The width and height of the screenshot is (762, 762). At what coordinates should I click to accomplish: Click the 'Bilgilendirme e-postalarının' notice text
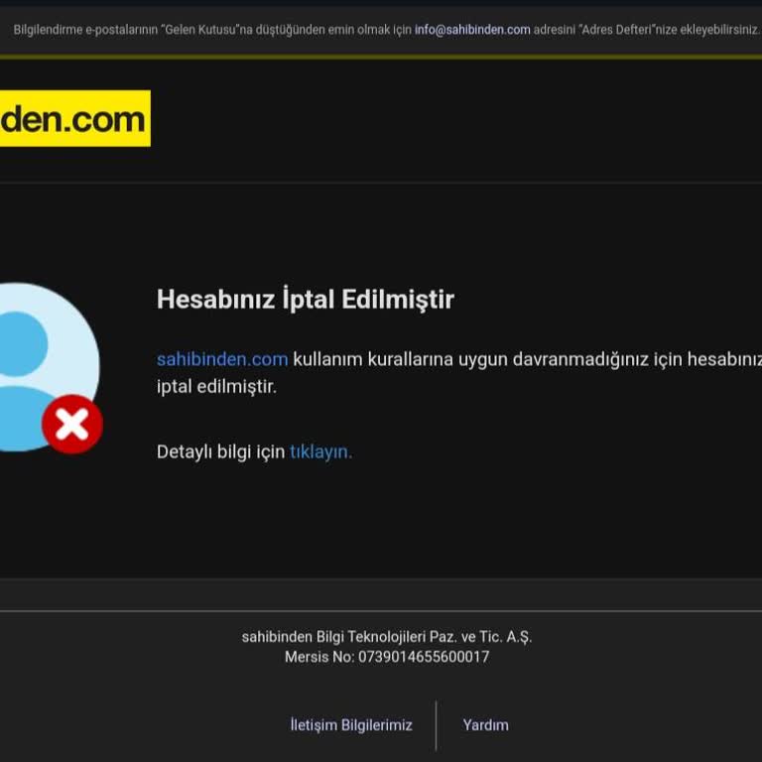click(x=386, y=30)
